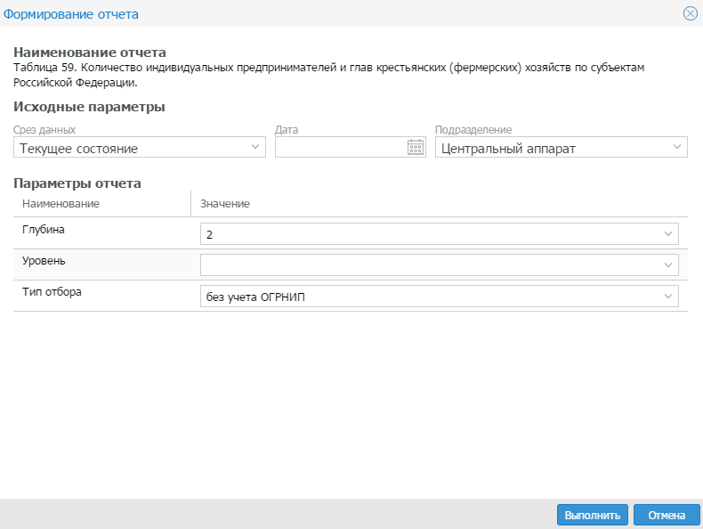Click the Выполнить button
The image size is (703, 529).
click(593, 515)
